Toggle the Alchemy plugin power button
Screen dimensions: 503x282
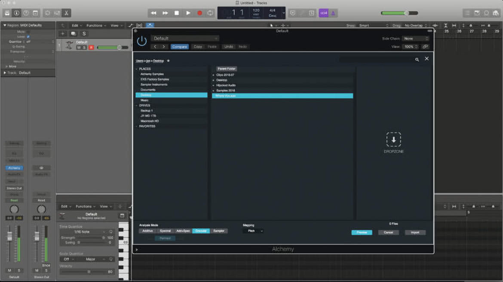(x=141, y=41)
